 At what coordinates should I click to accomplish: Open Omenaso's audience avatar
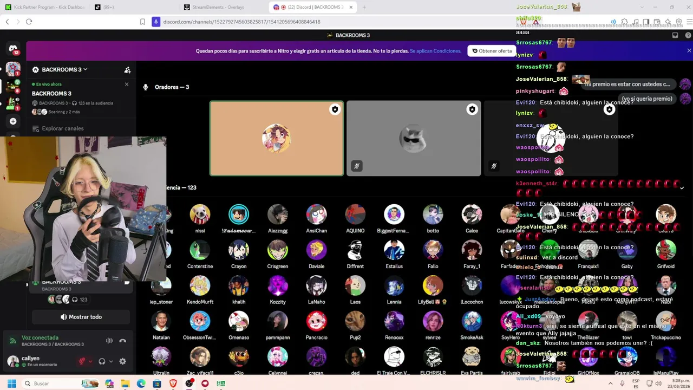[239, 321]
